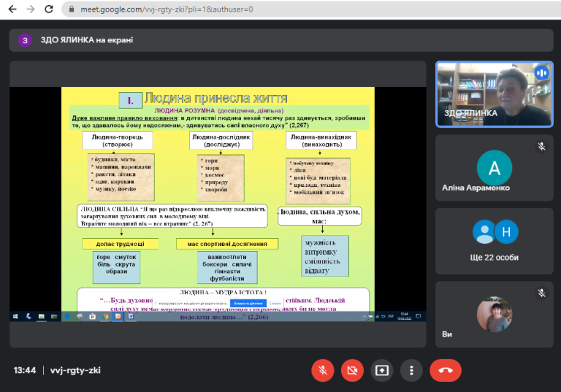Click the shared slide title Людина принесла життя
This screenshot has width=561, height=392.
215,98
